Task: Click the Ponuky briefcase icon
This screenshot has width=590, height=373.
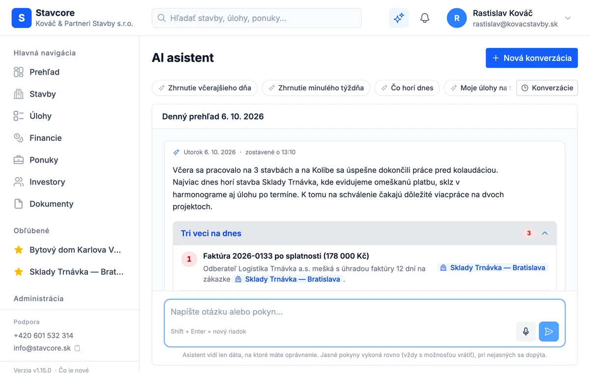Action: tap(19, 160)
